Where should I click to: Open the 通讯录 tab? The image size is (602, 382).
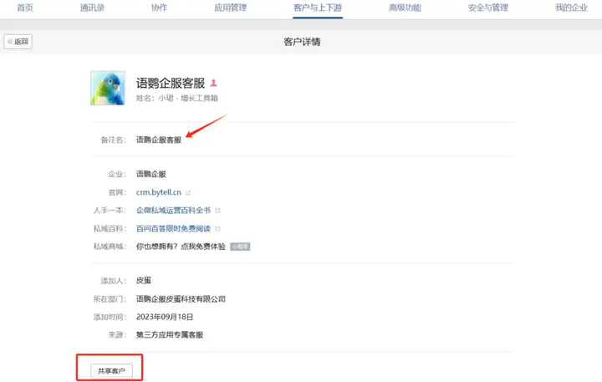pos(92,8)
